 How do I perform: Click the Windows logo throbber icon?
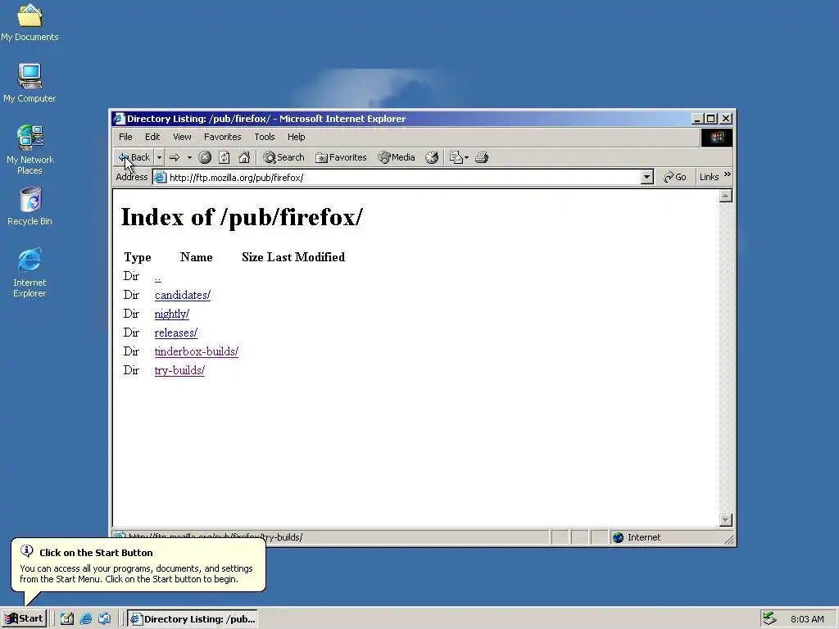[717, 138]
